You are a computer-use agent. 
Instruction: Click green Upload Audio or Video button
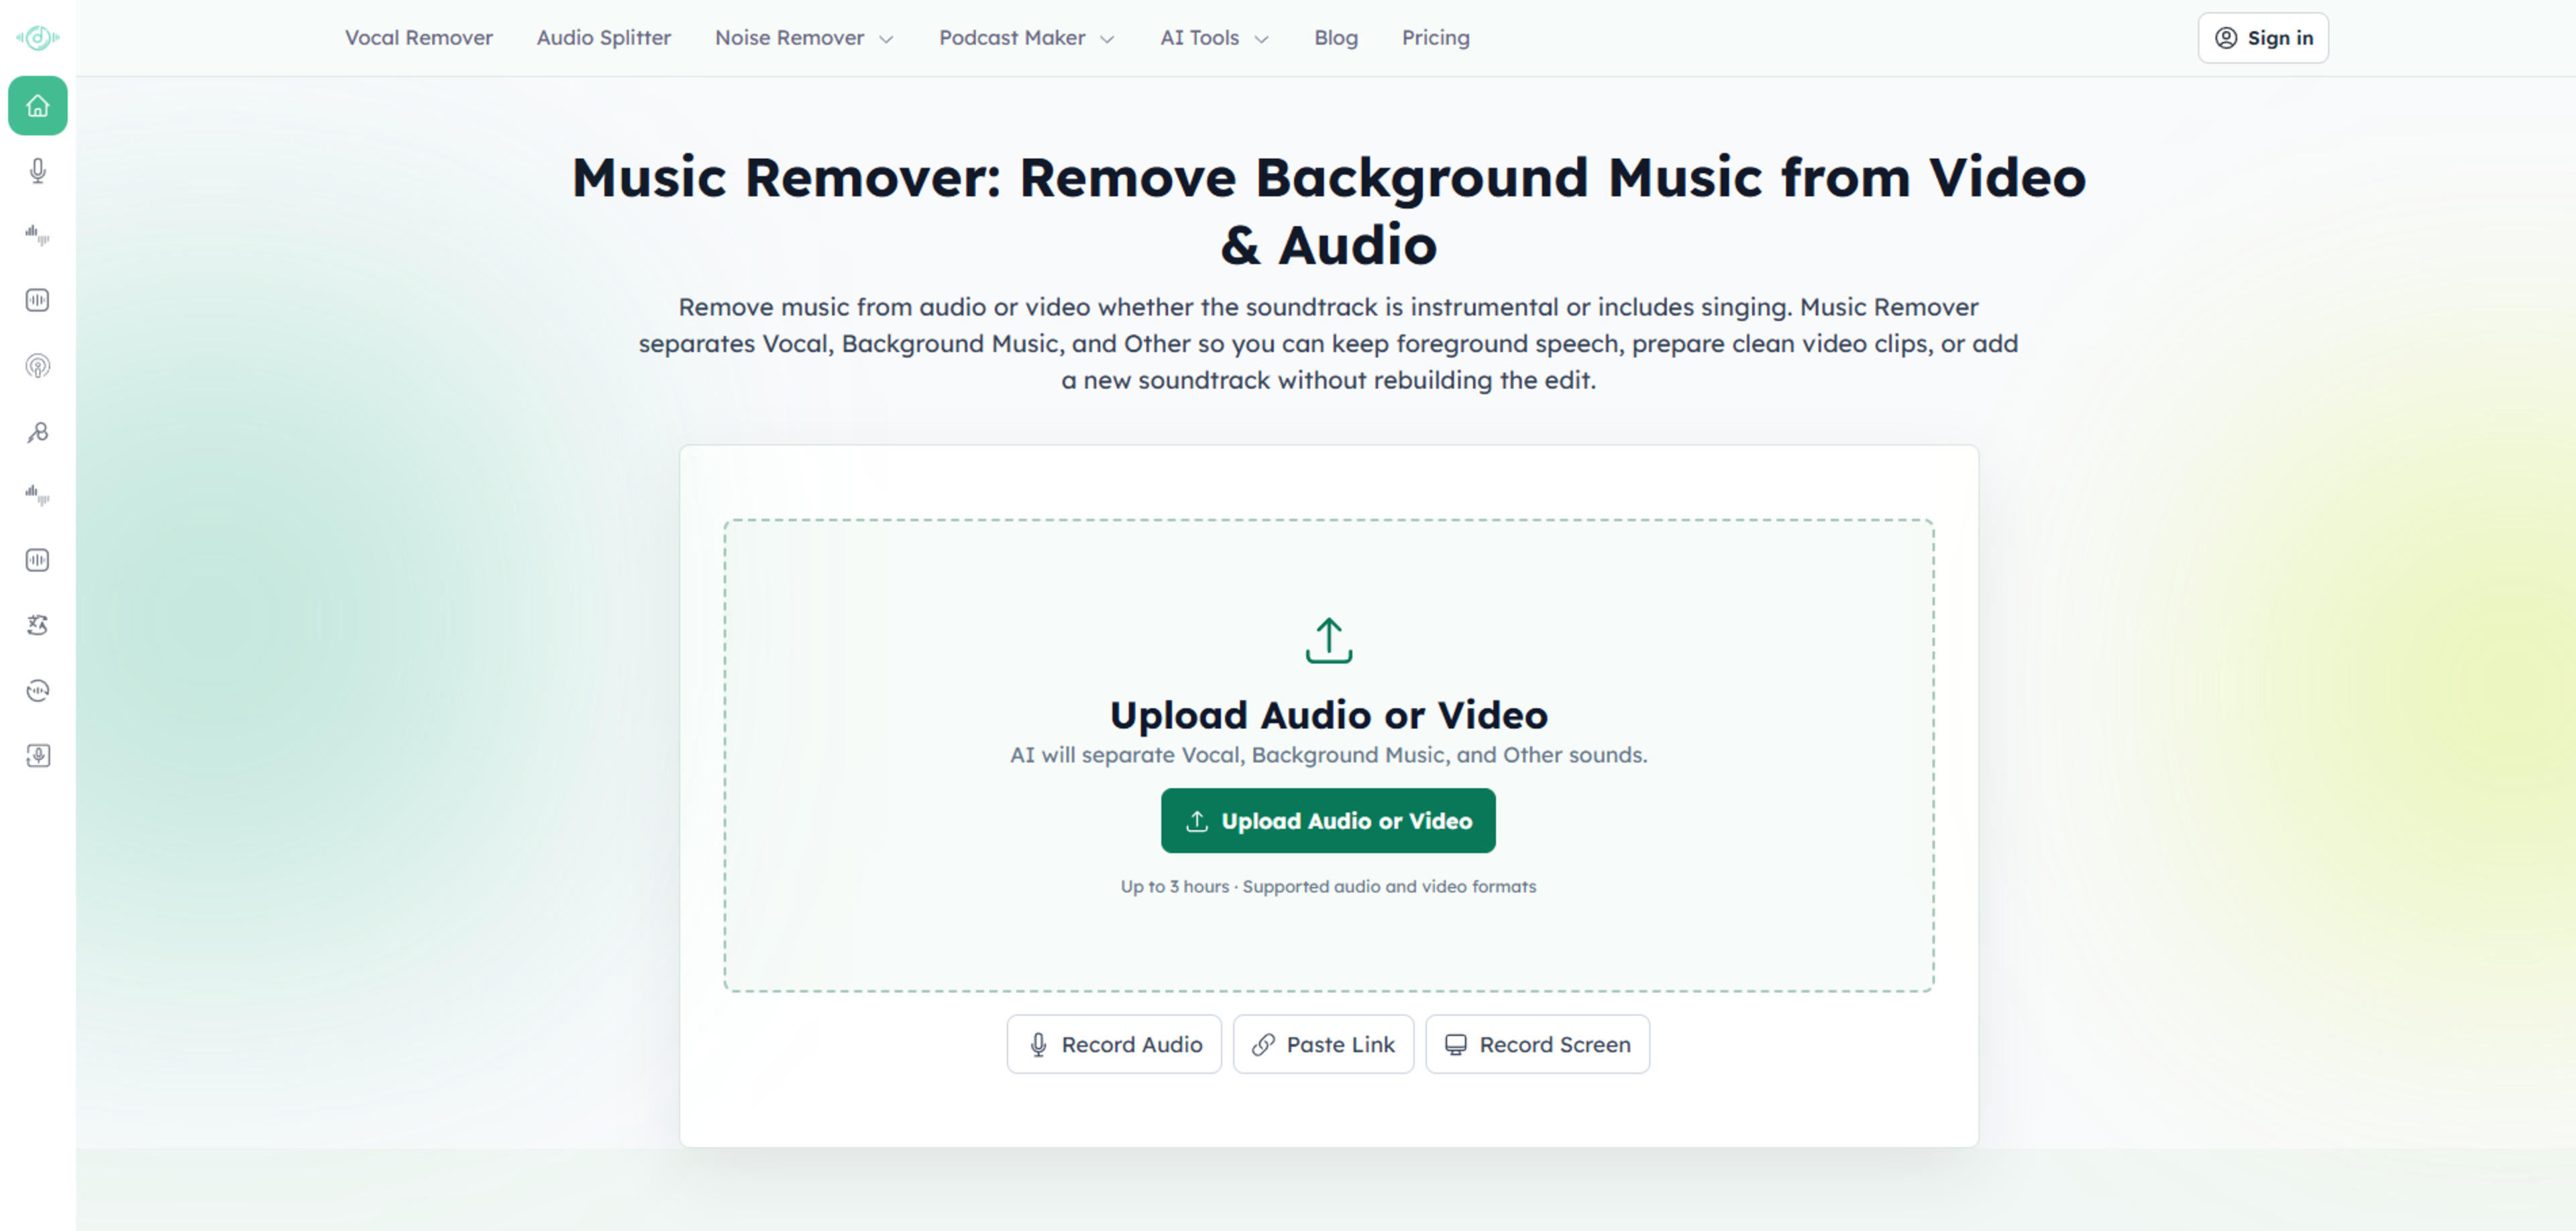[1328, 821]
